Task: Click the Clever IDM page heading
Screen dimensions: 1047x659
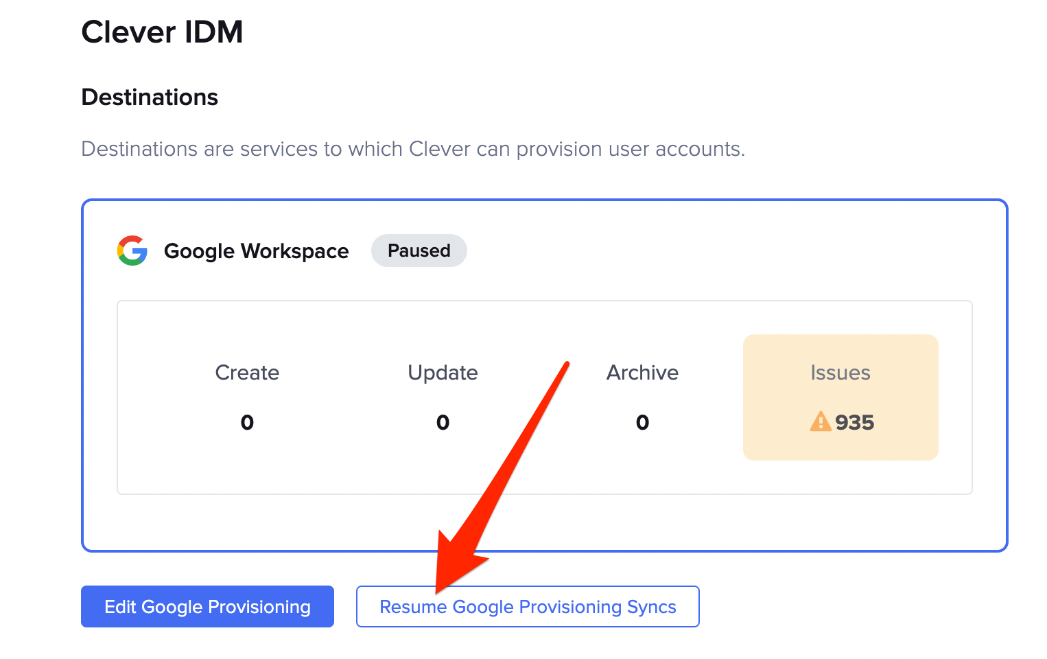Action: [x=162, y=32]
